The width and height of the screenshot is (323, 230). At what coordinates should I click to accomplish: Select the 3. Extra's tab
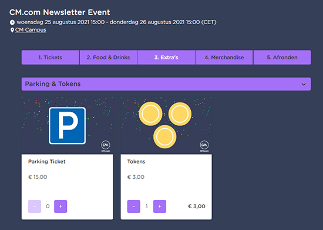coord(166,57)
